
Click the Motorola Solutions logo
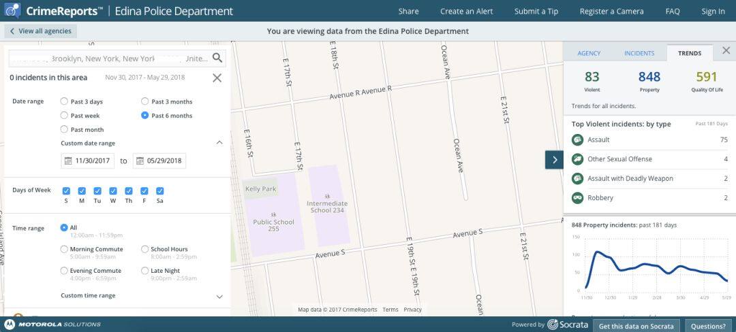tap(52, 325)
